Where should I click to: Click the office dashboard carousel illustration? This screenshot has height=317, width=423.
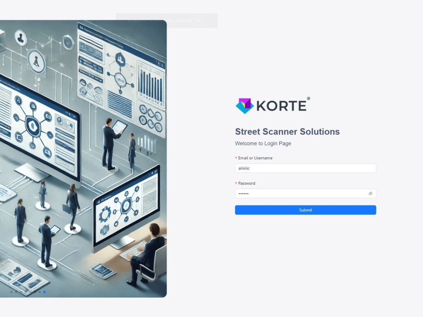tap(83, 159)
